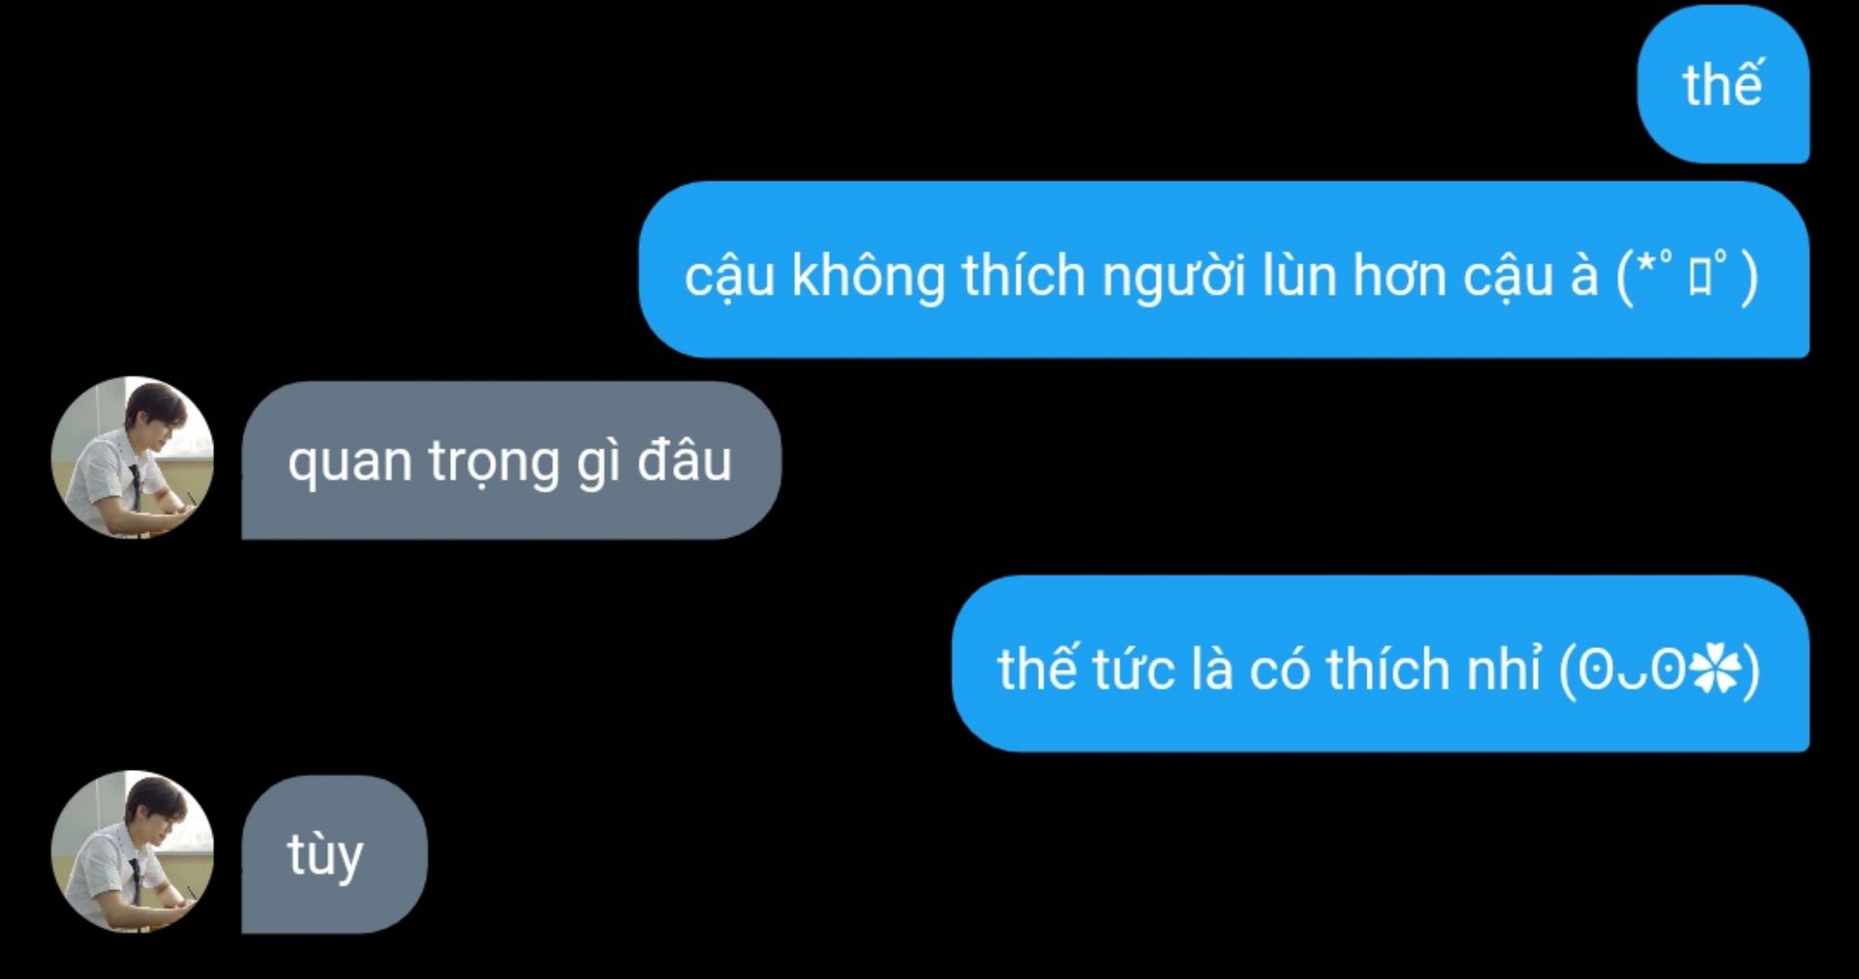Viewport: 1859px width, 979px height.
Task: Click the word "đâu" in the gray bubble
Action: coord(685,460)
